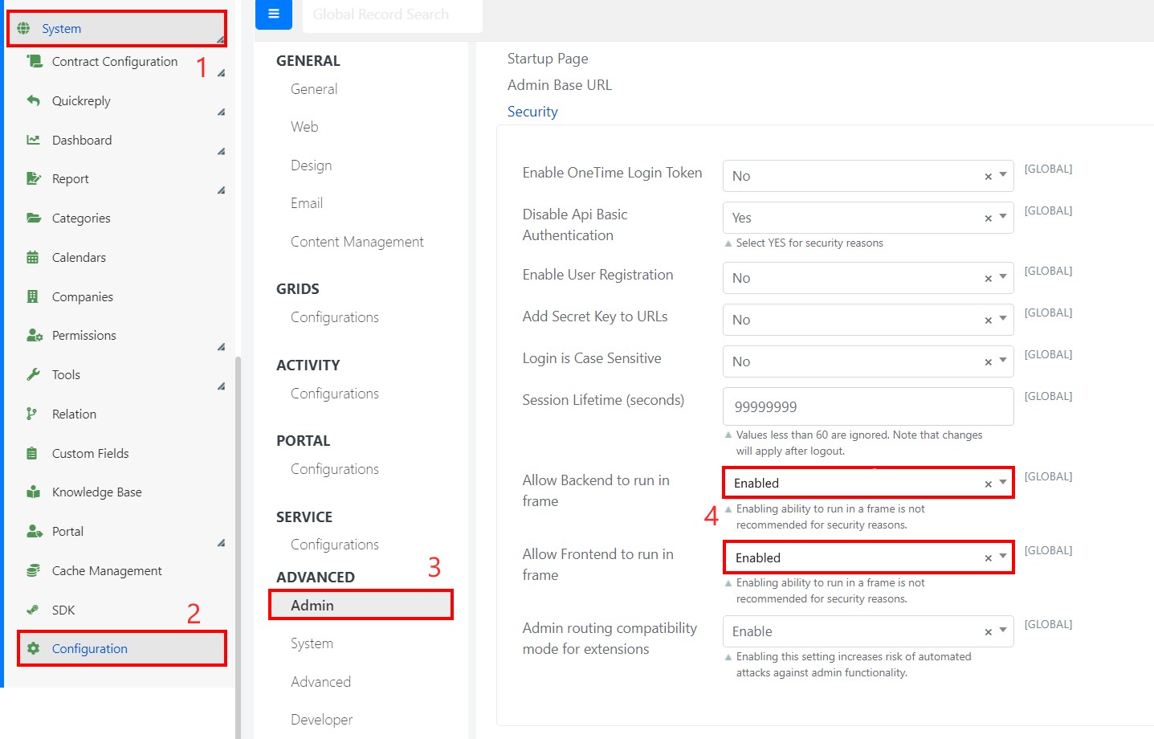The height and width of the screenshot is (739, 1154).
Task: Open the Web settings page
Action: (304, 127)
